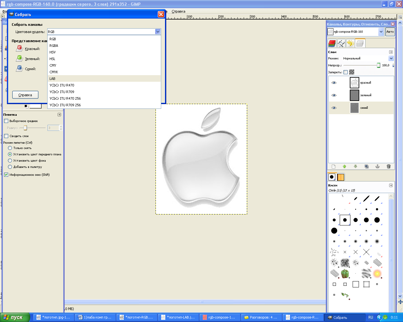
Task: Select Только снять radio option
Action: point(10,148)
